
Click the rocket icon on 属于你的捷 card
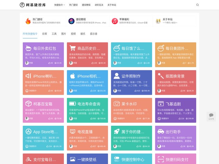(x=116, y=132)
